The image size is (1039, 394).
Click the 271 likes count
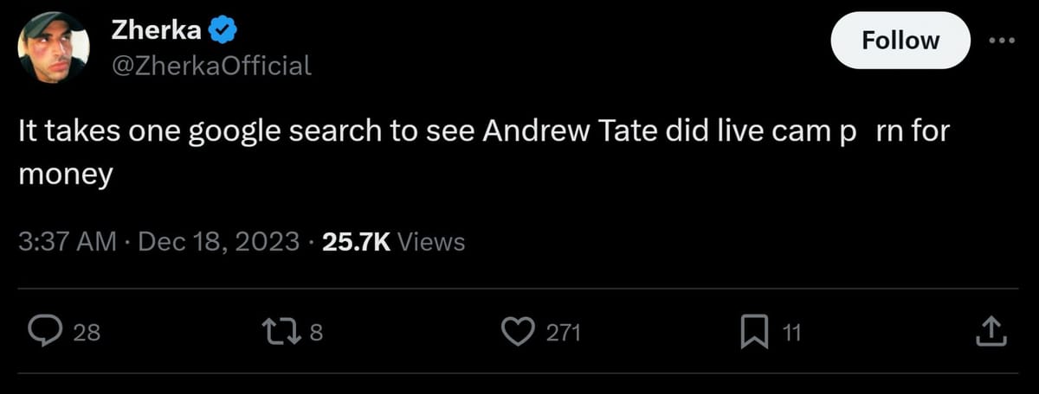click(x=562, y=333)
